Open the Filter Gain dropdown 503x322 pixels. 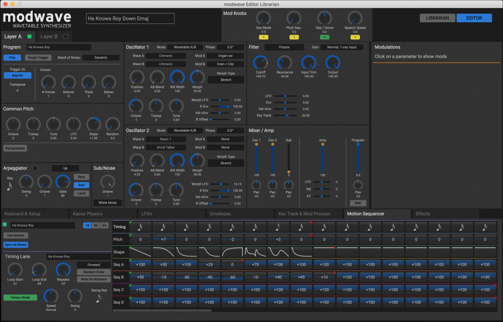point(342,47)
